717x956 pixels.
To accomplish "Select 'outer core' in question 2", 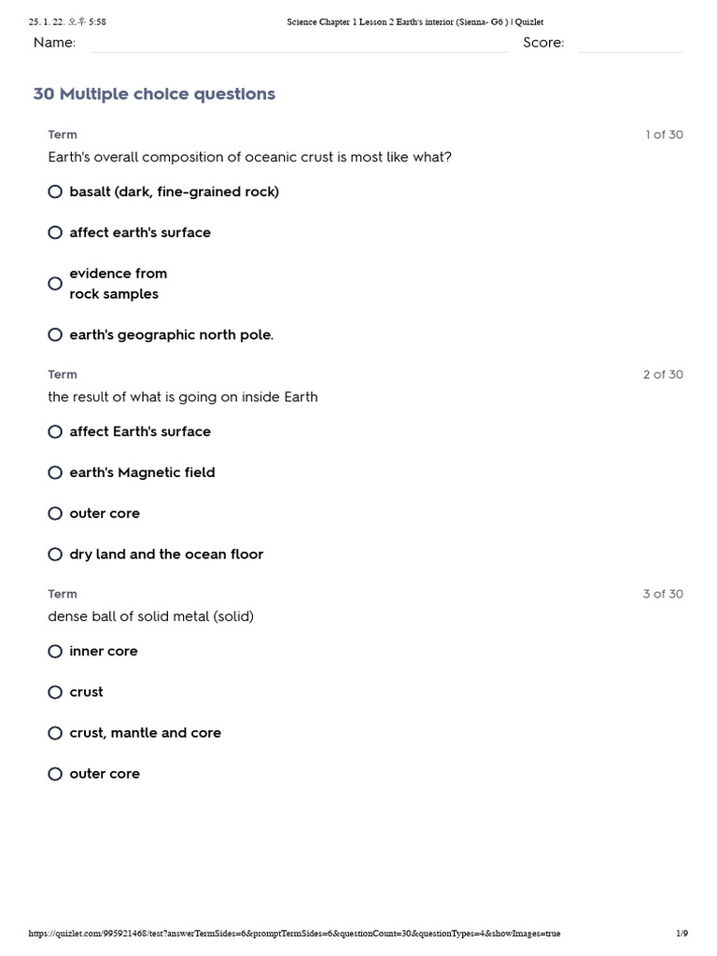I will tap(55, 513).
